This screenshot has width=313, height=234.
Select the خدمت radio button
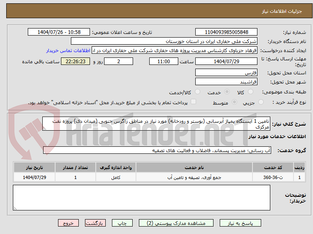227,92
